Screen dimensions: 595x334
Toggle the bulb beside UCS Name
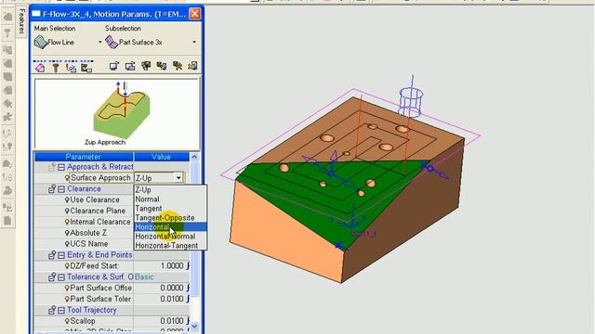click(67, 244)
